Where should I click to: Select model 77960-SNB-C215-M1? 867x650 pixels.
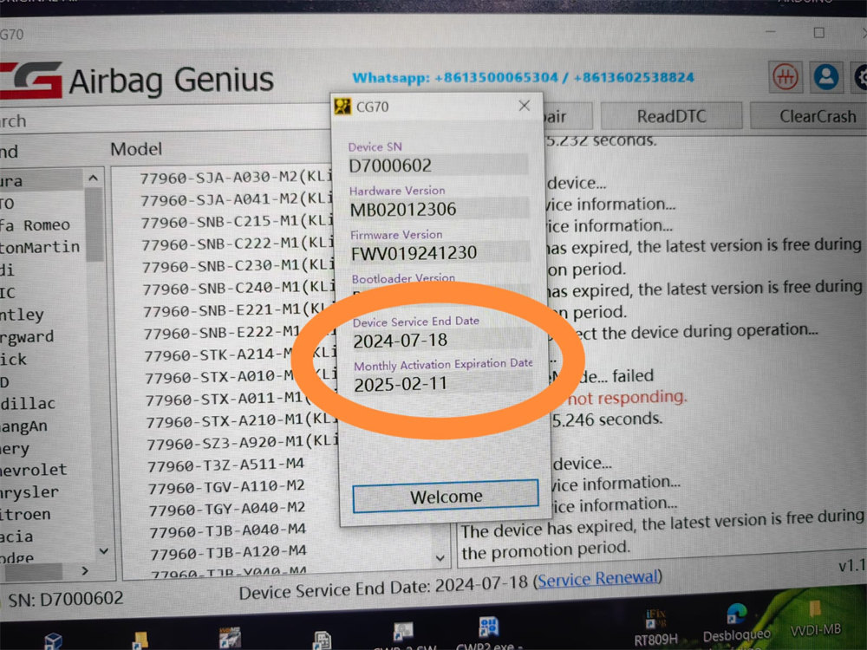point(238,222)
